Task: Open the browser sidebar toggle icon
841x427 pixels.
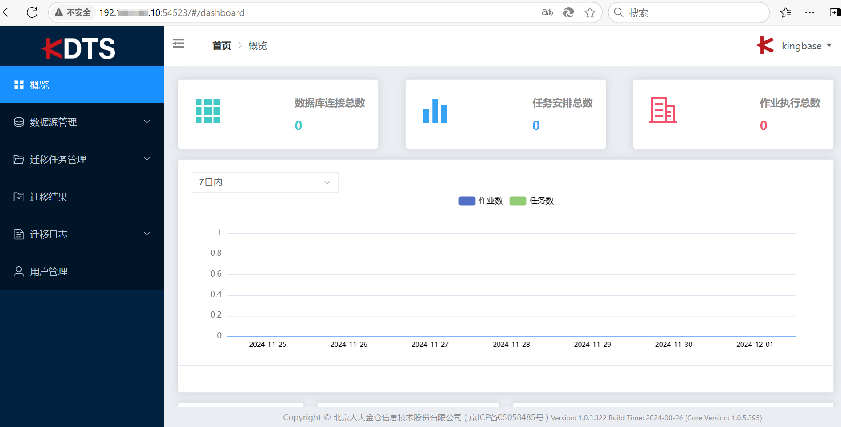Action: pos(835,12)
